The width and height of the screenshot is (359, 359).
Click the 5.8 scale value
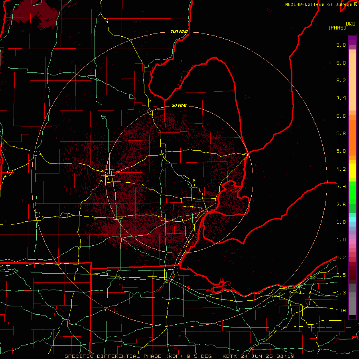(x=341, y=134)
